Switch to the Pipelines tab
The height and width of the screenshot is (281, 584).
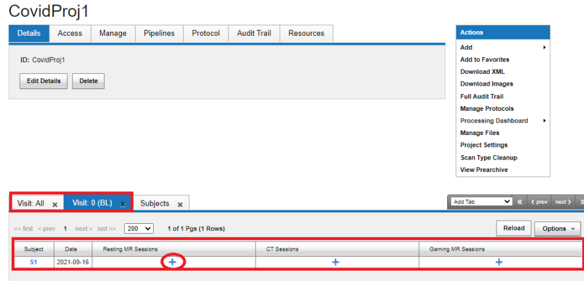pyautogui.click(x=159, y=33)
